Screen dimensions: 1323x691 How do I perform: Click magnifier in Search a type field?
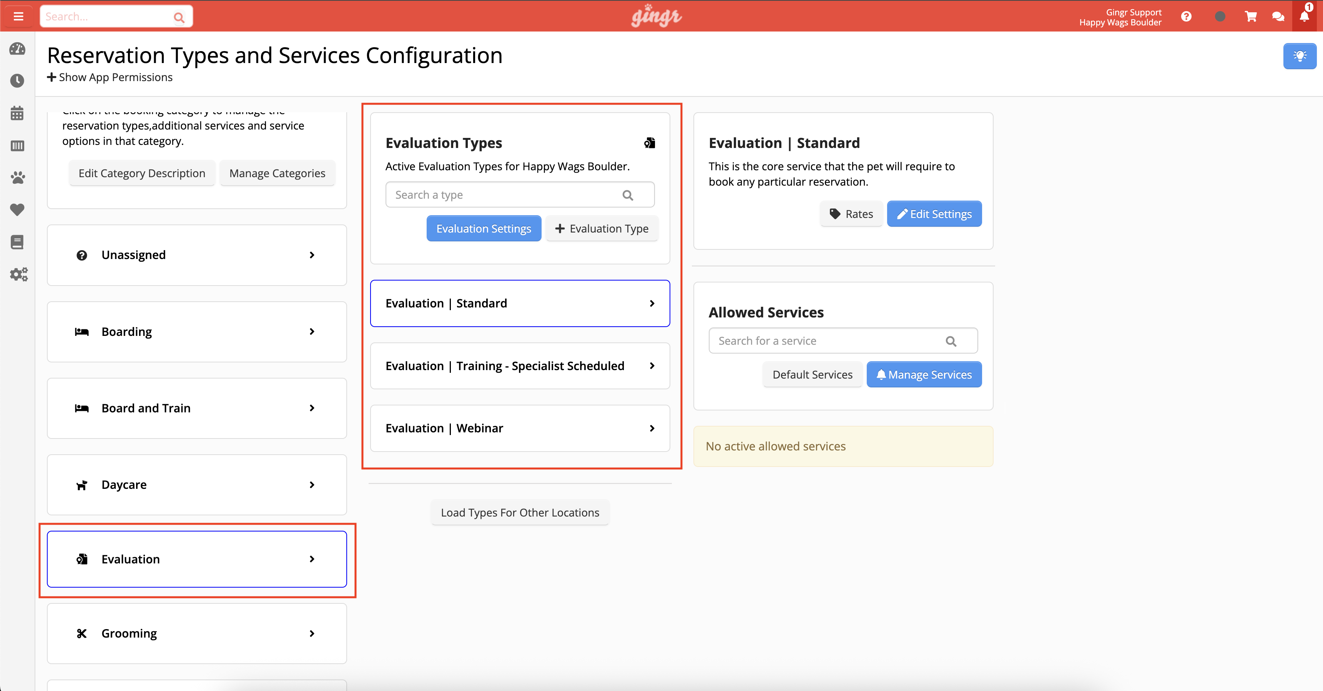tap(628, 195)
